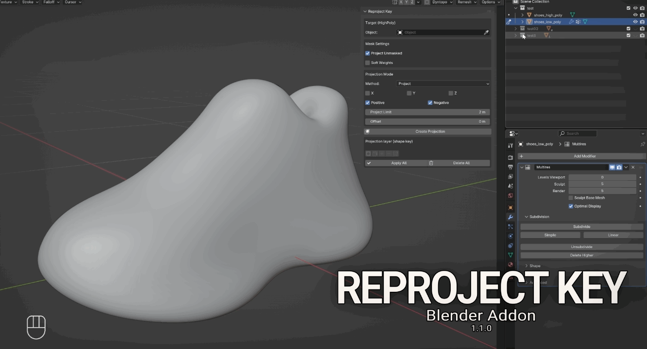Enable the Y axis checkbox in Projection Mode
Image resolution: width=647 pixels, height=349 pixels.
409,93
